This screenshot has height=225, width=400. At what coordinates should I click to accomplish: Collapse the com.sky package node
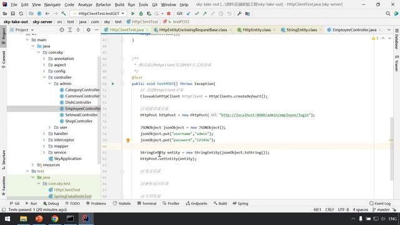coord(39,52)
